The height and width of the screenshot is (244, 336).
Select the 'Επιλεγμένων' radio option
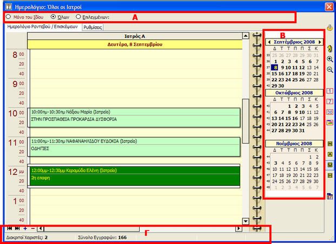click(x=93, y=17)
